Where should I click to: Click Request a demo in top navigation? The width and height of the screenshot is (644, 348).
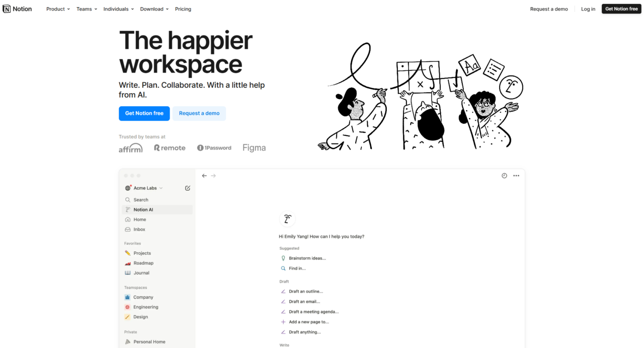549,9
